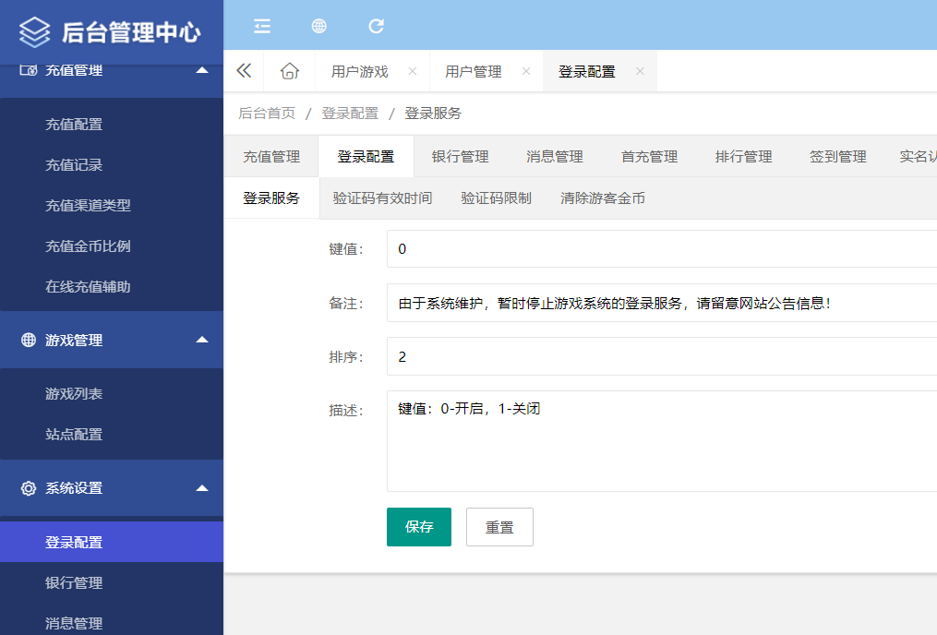Open the 验证码限制 sub-tab
The width and height of the screenshot is (937, 635).
click(496, 198)
